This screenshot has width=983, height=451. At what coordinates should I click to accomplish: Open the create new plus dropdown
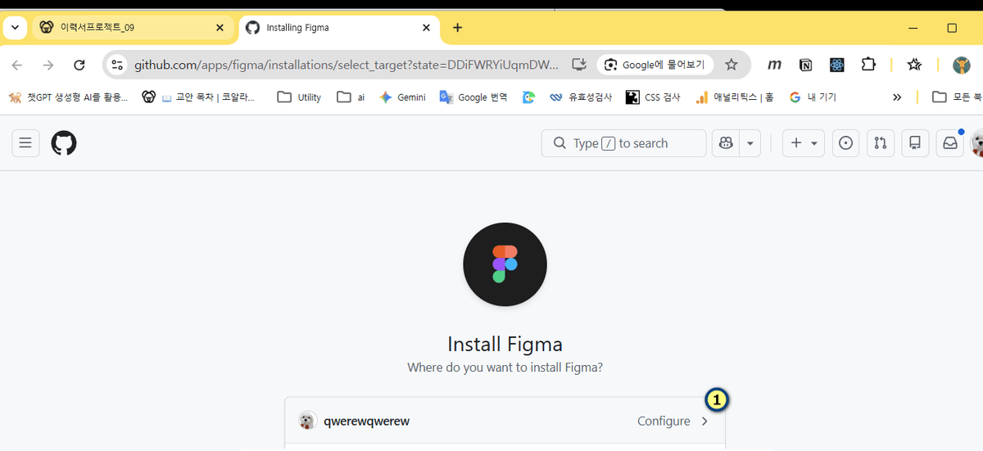click(803, 143)
